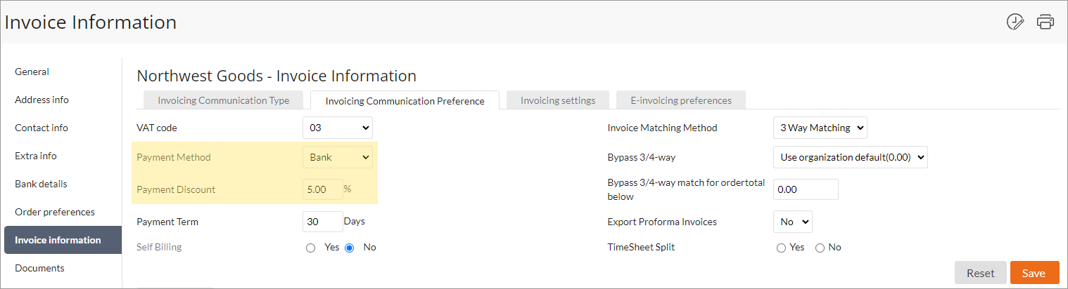This screenshot has height=289, width=1068.
Task: Switch to Invoicing Communication Type tab
Action: (x=224, y=100)
